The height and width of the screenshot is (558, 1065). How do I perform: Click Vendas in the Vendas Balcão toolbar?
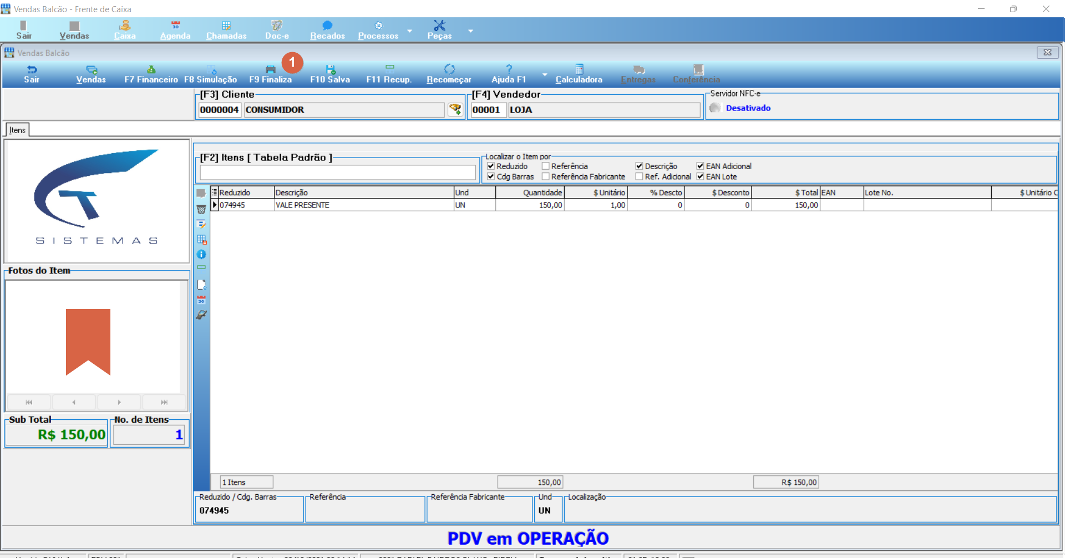pos(91,74)
